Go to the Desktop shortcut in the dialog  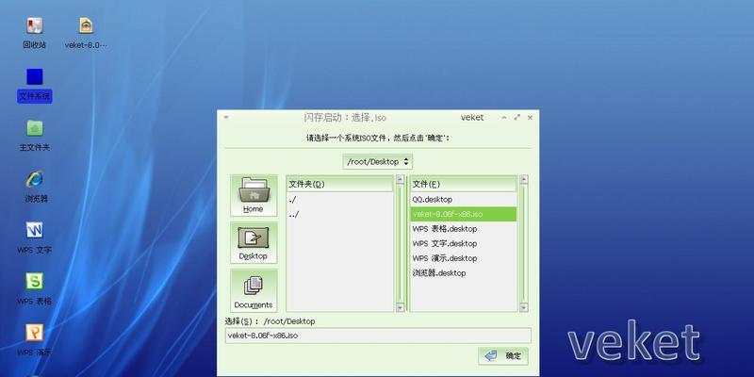click(x=254, y=242)
